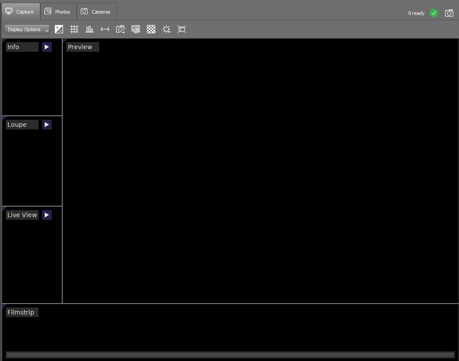The image size is (459, 361).
Task: Click the Filmstrip panel label
Action: [22, 312]
